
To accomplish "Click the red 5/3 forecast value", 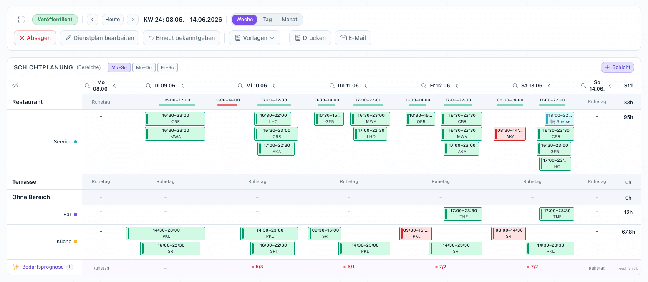I will [x=257, y=267].
